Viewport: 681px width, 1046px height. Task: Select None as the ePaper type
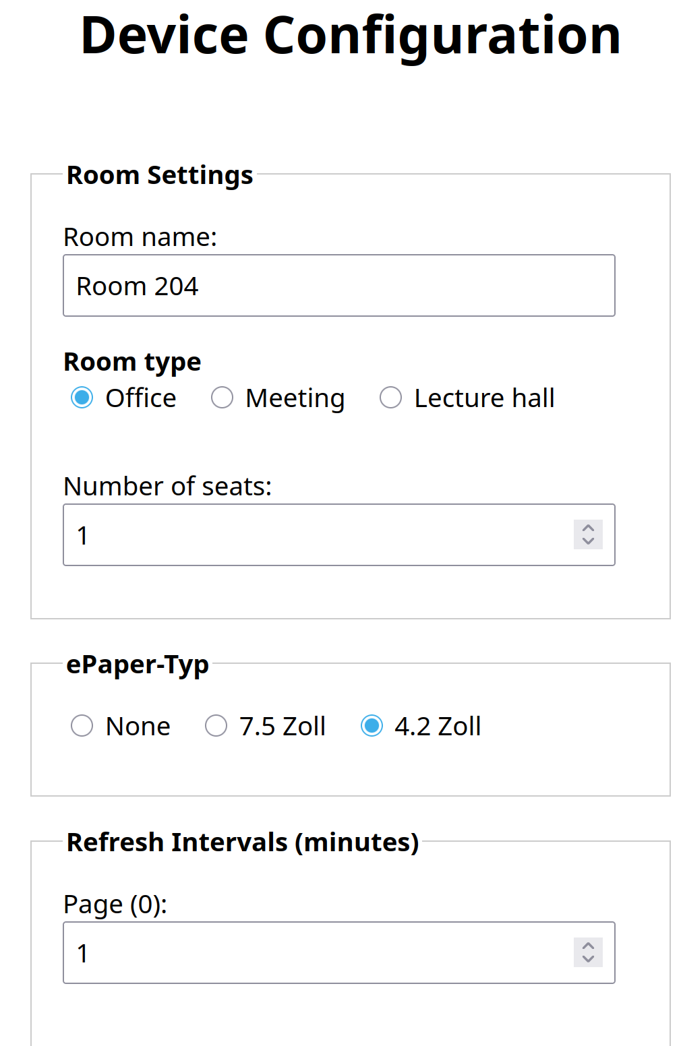coord(82,726)
